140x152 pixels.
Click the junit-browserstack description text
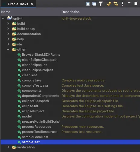76,18
